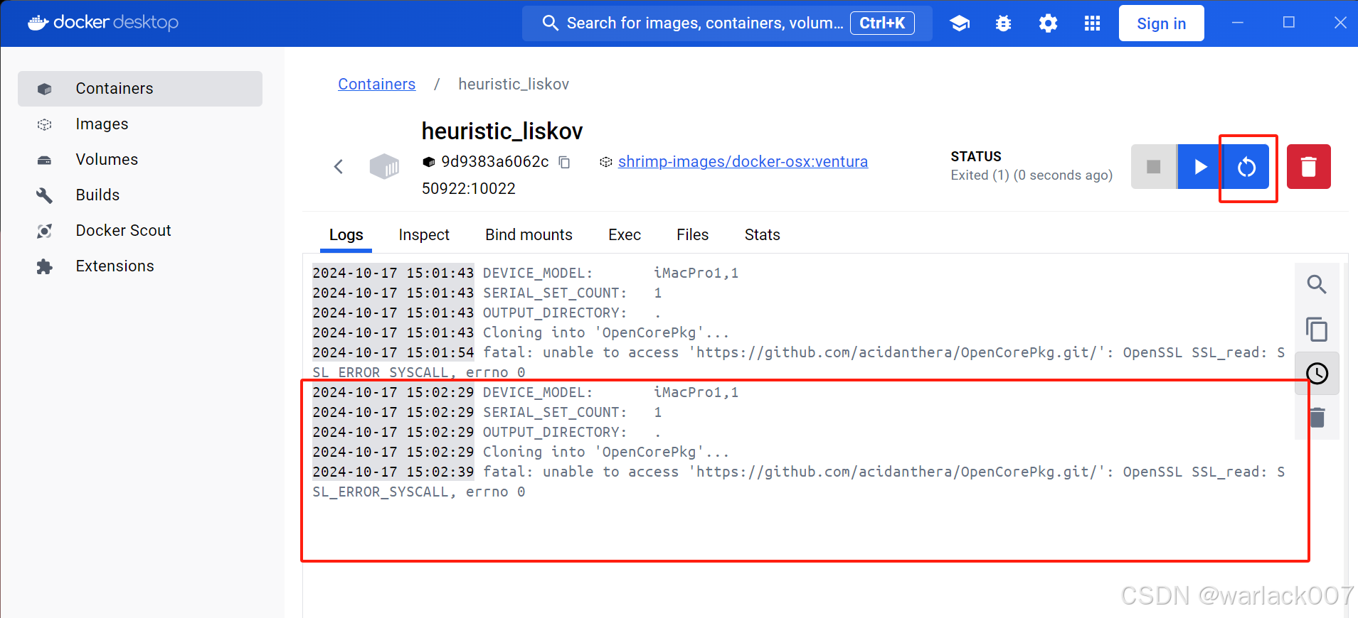Viewport: 1358px width, 618px height.
Task: Click the 15:02:39 fatal error log line
Action: (x=799, y=482)
